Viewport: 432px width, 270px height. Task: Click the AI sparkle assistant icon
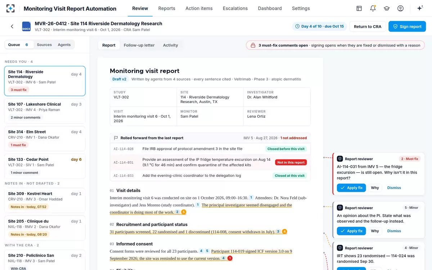click(x=420, y=8)
